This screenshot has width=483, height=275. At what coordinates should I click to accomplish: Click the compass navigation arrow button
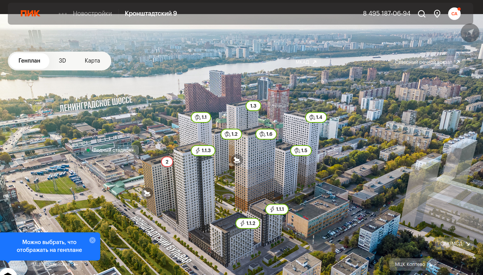470,33
